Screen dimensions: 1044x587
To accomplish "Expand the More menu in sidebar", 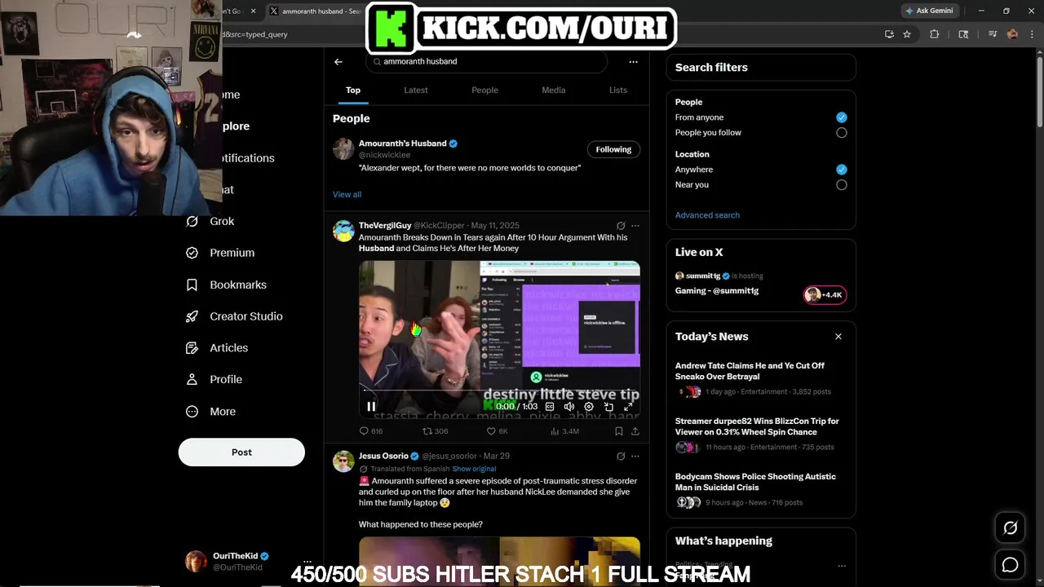I will (212, 412).
